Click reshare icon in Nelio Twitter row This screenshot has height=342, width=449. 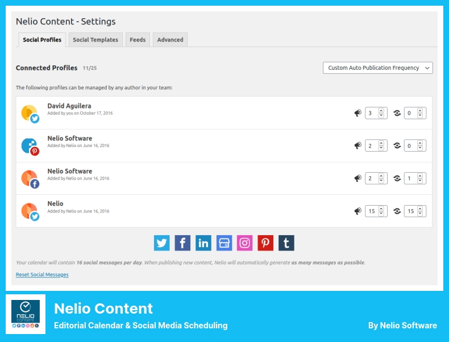coord(397,211)
